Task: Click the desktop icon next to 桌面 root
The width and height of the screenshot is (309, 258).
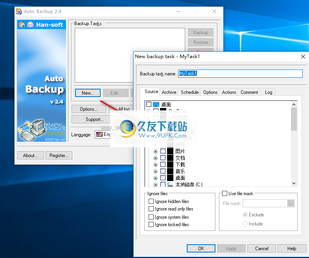Action: [x=156, y=104]
